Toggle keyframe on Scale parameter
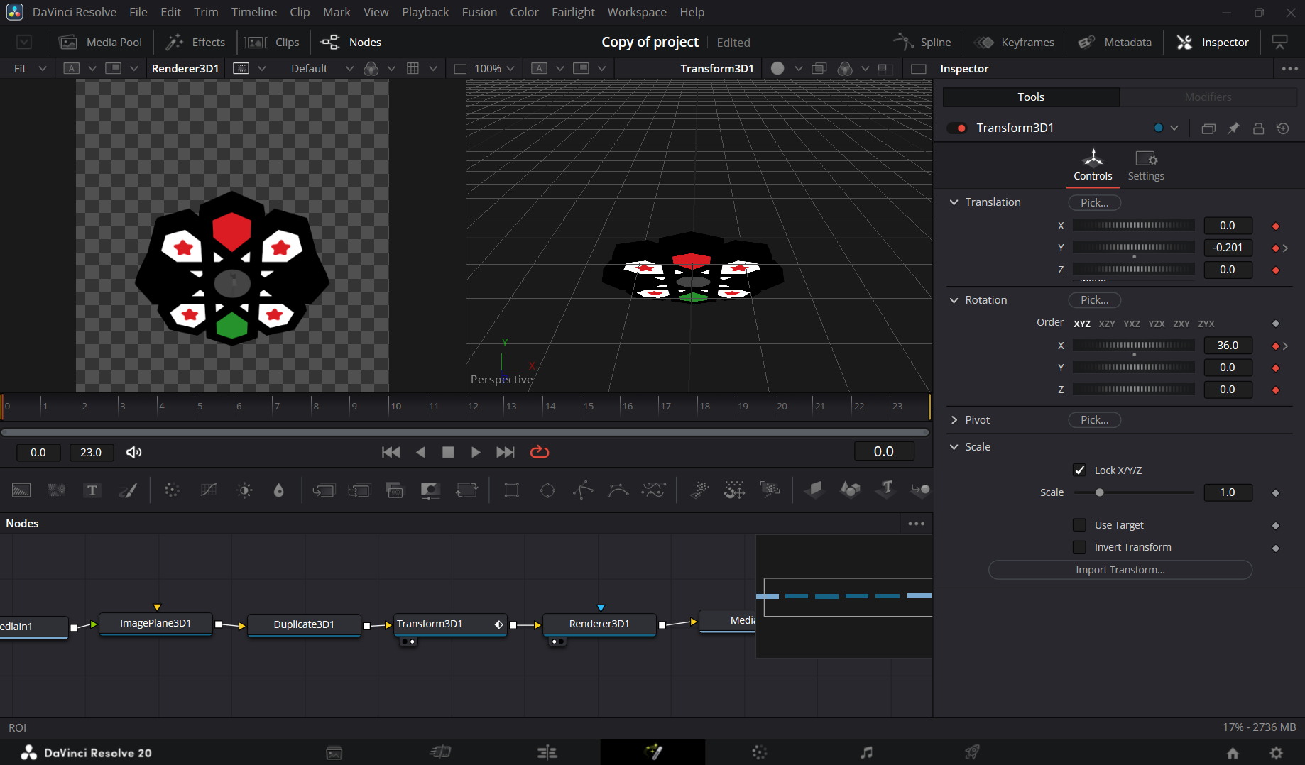This screenshot has height=765, width=1305. [1276, 492]
